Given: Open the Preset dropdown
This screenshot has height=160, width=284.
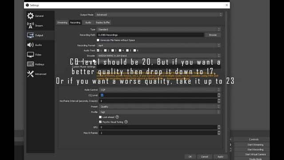Looking at the screenshot, I should tap(160, 107).
